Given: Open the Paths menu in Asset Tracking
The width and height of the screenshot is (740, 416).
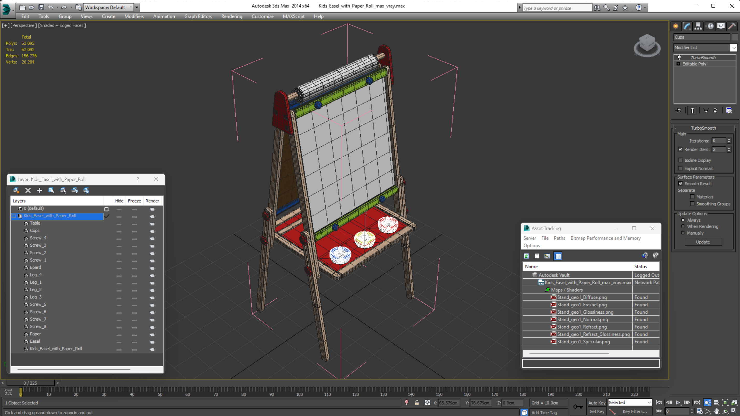Looking at the screenshot, I should pyautogui.click(x=559, y=238).
